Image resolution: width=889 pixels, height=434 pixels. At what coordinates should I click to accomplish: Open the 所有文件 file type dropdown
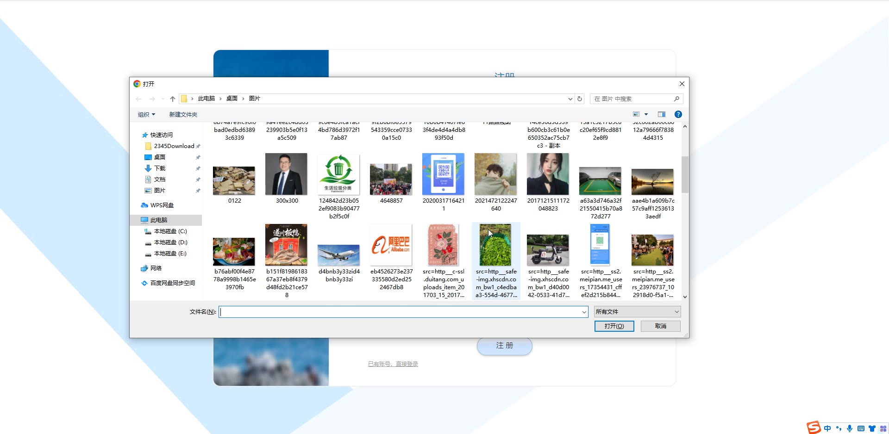pos(637,312)
